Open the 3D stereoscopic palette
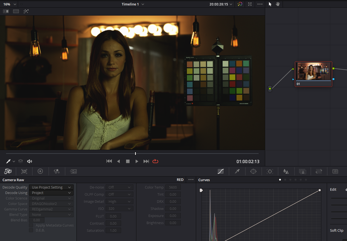This screenshot has height=241, width=347. [x=335, y=171]
